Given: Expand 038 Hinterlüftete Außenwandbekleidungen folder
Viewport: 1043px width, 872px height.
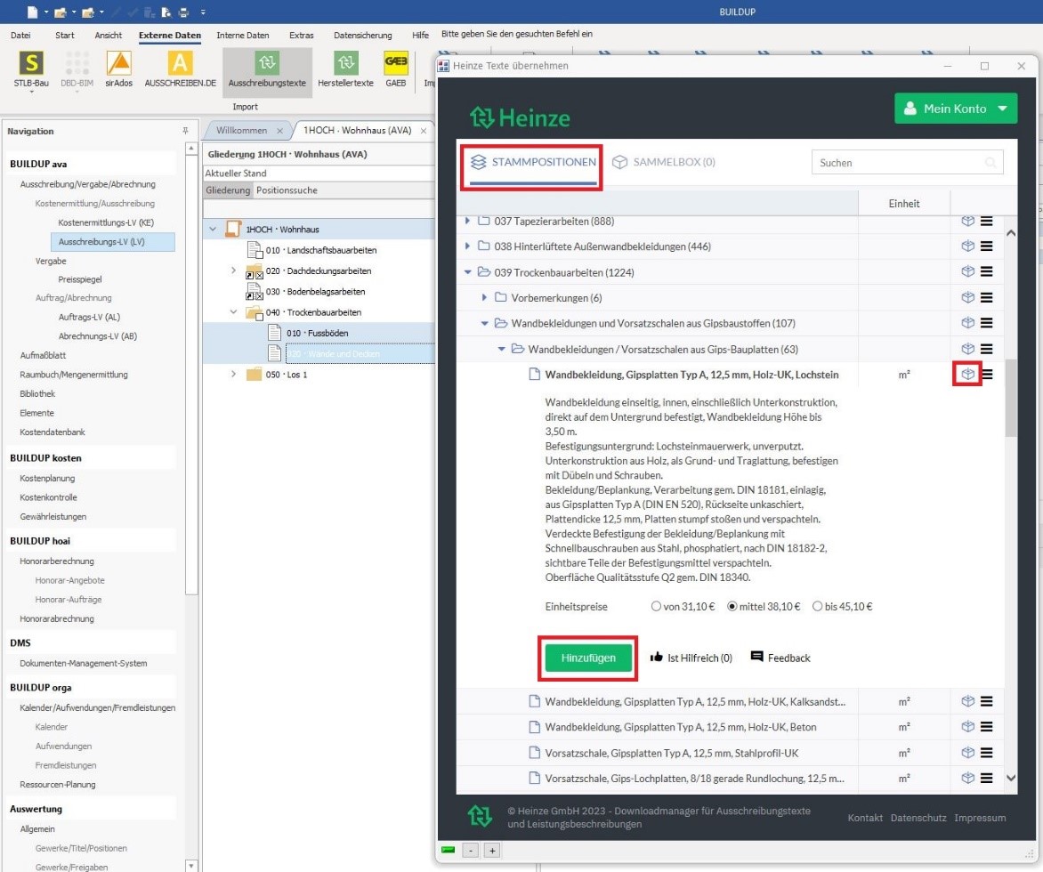Looking at the screenshot, I should [x=467, y=246].
